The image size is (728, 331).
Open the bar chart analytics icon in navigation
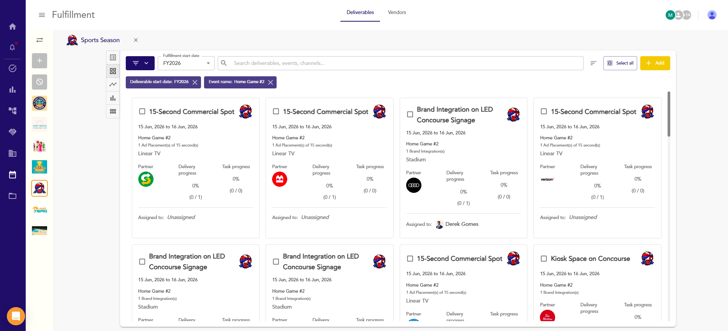pos(13,90)
